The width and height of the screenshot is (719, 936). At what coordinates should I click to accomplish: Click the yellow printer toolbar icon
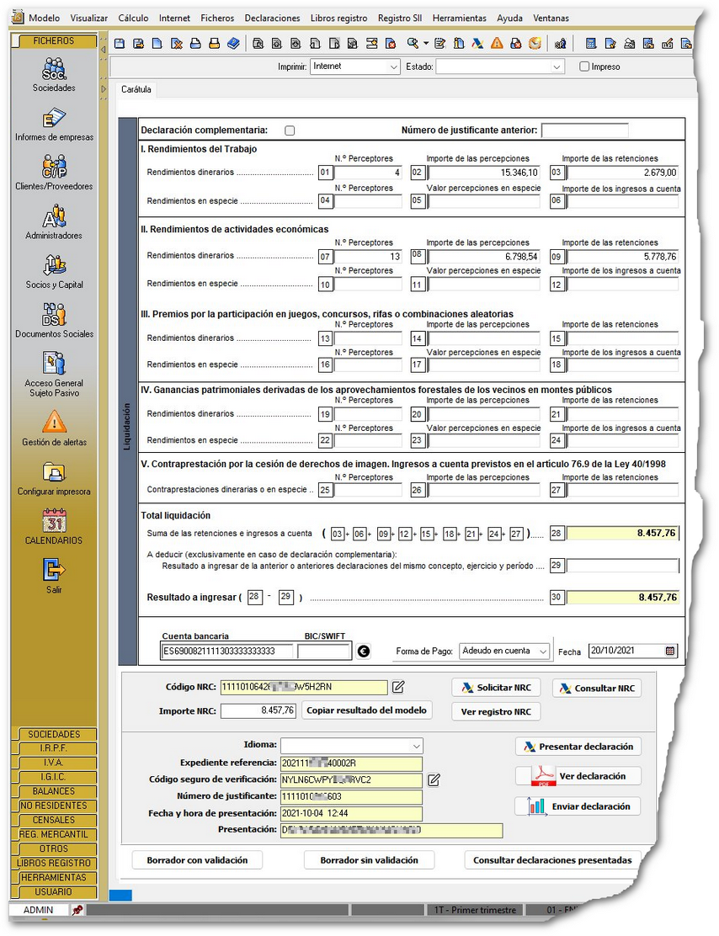point(215,43)
